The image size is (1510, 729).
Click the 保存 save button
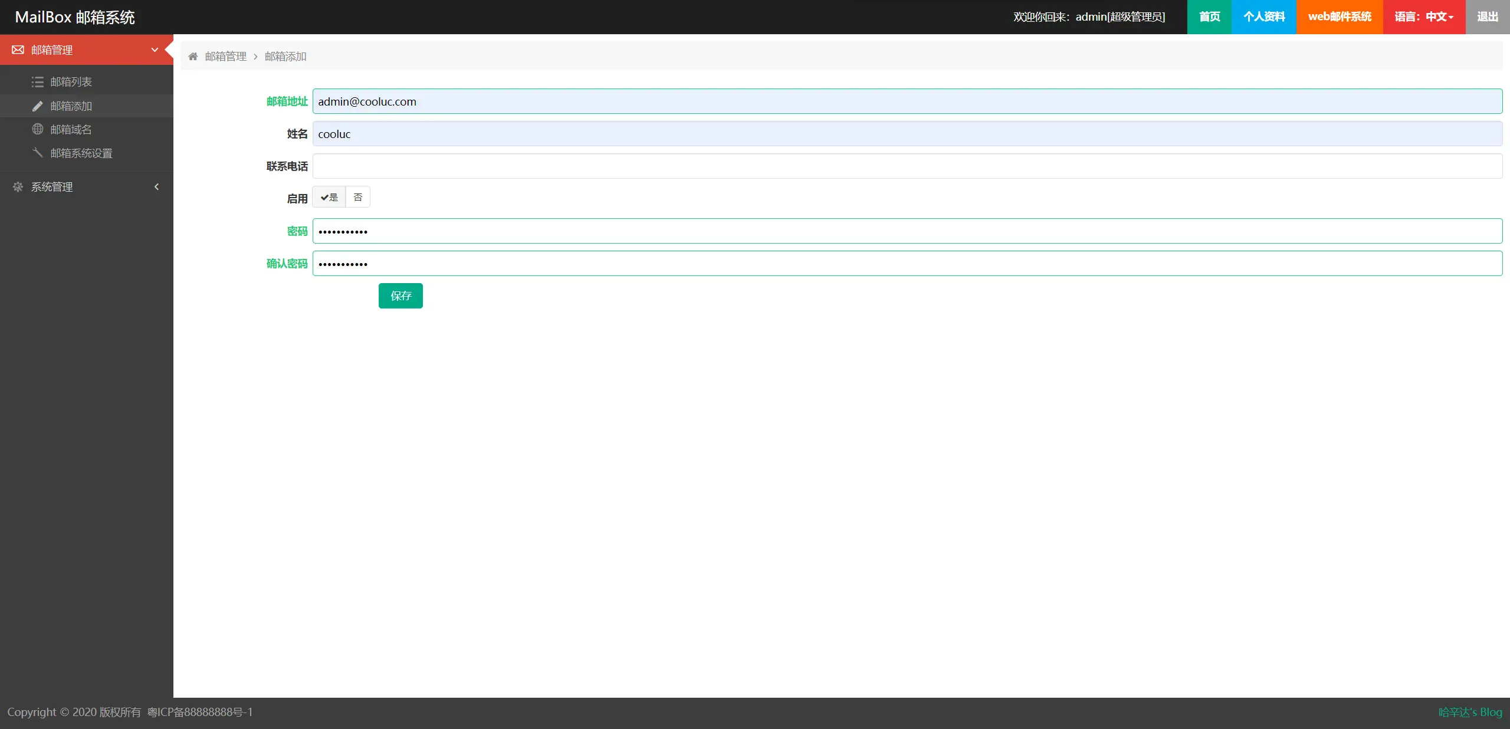pyautogui.click(x=401, y=295)
